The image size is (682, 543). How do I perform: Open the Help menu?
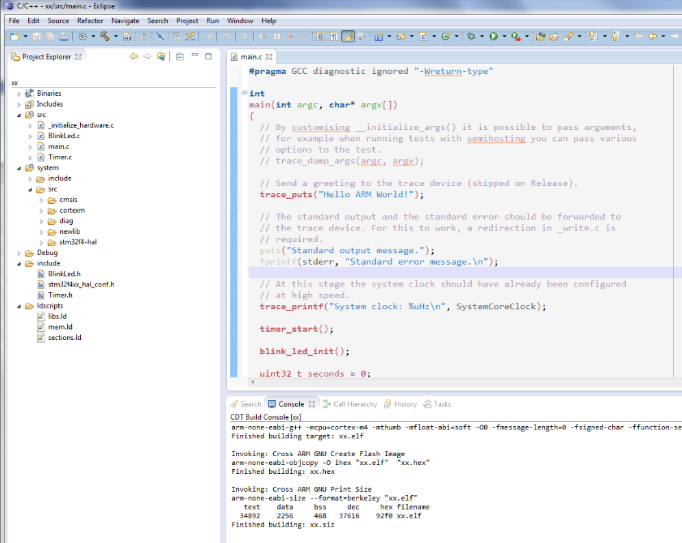[x=269, y=21]
